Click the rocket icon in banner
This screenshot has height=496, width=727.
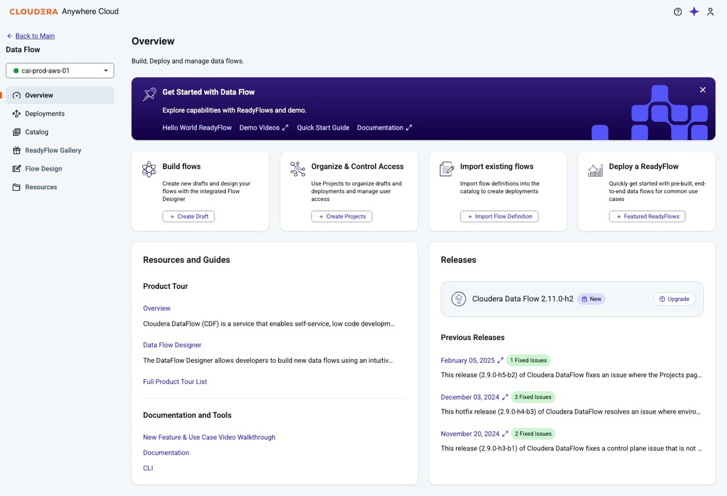click(x=149, y=94)
